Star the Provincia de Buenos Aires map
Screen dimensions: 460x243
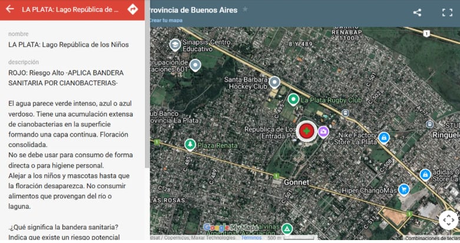[x=245, y=9]
